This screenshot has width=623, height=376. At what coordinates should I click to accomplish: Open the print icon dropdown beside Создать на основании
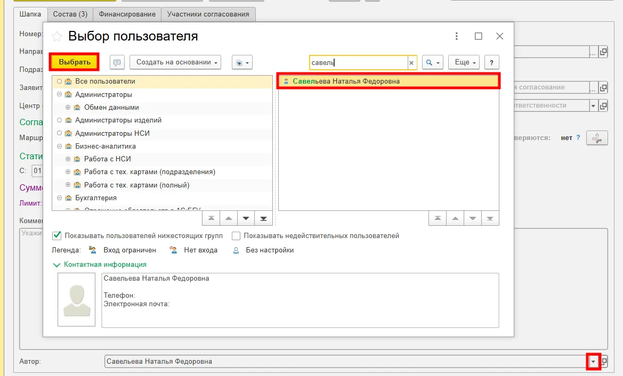[242, 62]
